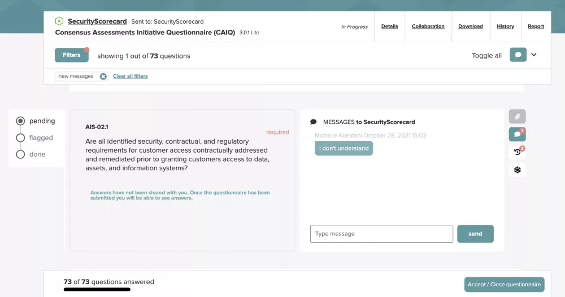Click the green SecurityScorecard grade badge icon

[x=59, y=21]
